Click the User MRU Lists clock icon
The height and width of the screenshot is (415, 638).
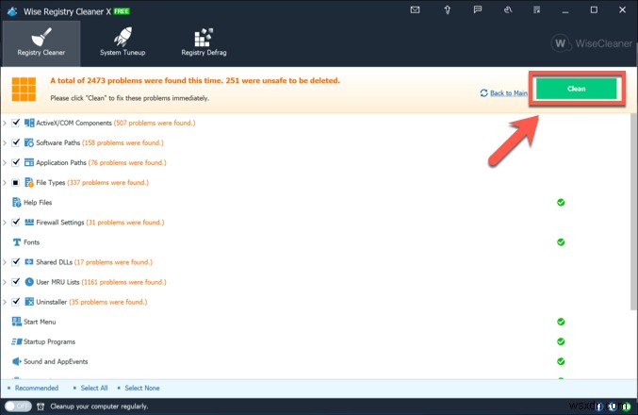point(29,282)
